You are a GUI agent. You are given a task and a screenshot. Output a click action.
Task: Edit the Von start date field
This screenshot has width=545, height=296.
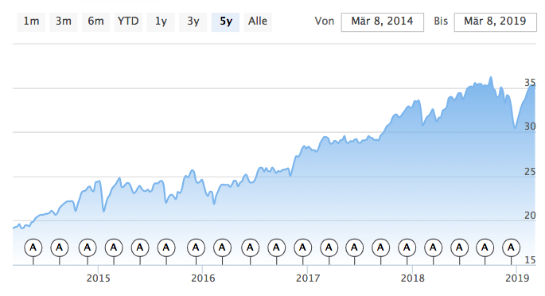pos(383,22)
